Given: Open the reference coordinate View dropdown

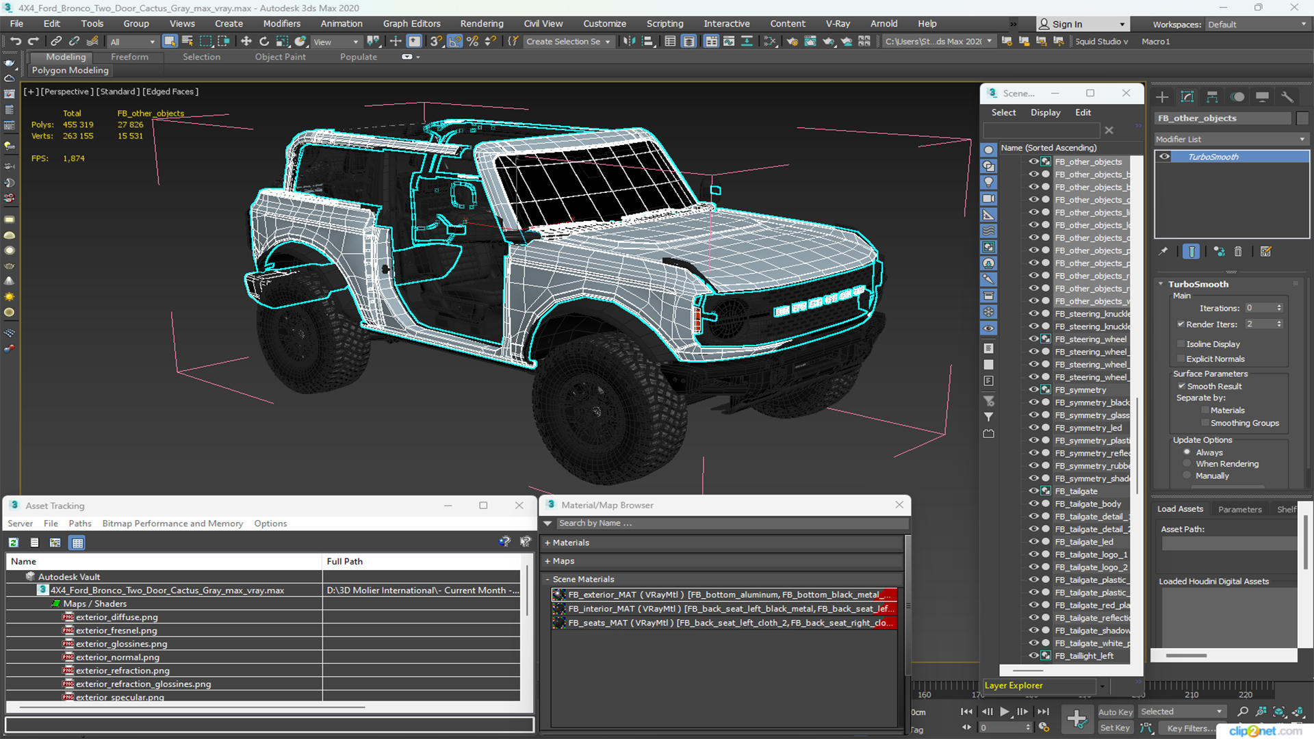Looking at the screenshot, I should tap(336, 42).
